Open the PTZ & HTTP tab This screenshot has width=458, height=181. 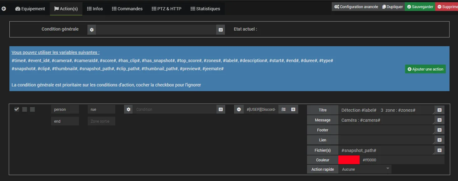167,9
